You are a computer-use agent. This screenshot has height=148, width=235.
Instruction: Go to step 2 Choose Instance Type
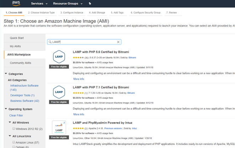point(42,12)
